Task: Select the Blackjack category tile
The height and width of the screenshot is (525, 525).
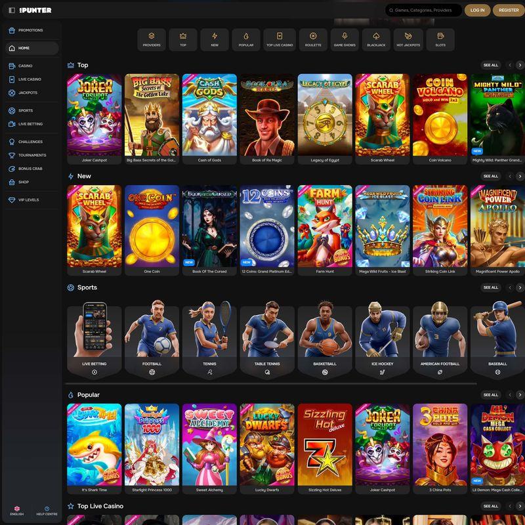Action: coord(376,39)
